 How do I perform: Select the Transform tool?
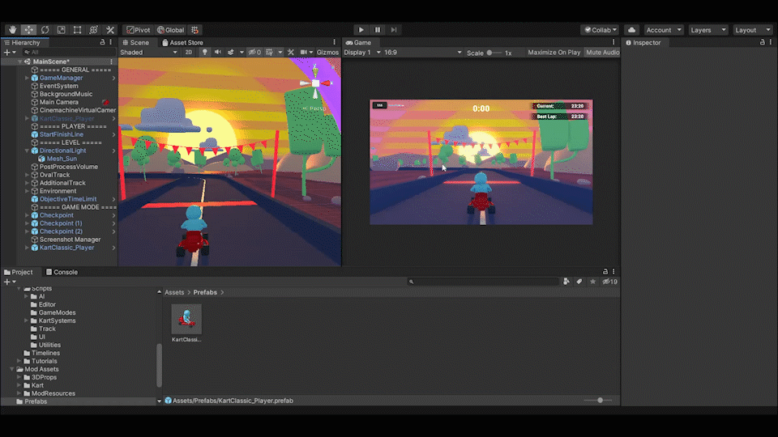click(93, 30)
